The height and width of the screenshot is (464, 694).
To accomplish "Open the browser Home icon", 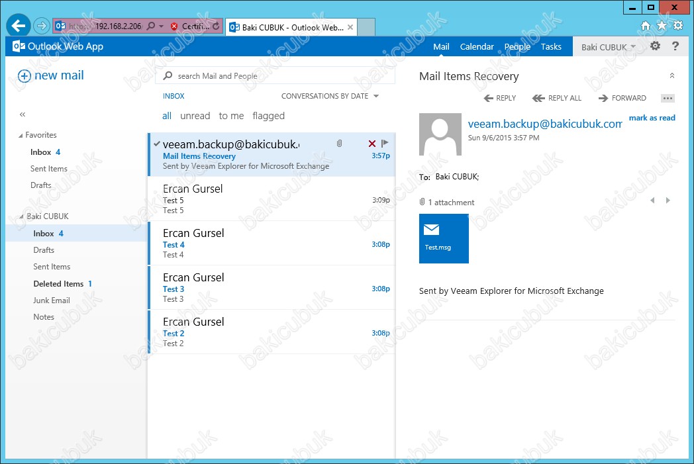I will coord(646,26).
